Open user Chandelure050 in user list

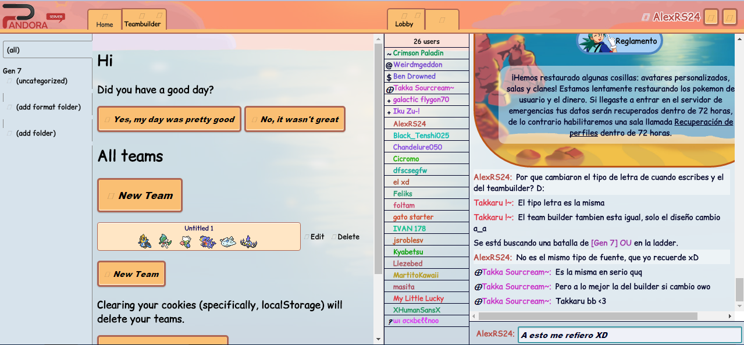pos(426,147)
